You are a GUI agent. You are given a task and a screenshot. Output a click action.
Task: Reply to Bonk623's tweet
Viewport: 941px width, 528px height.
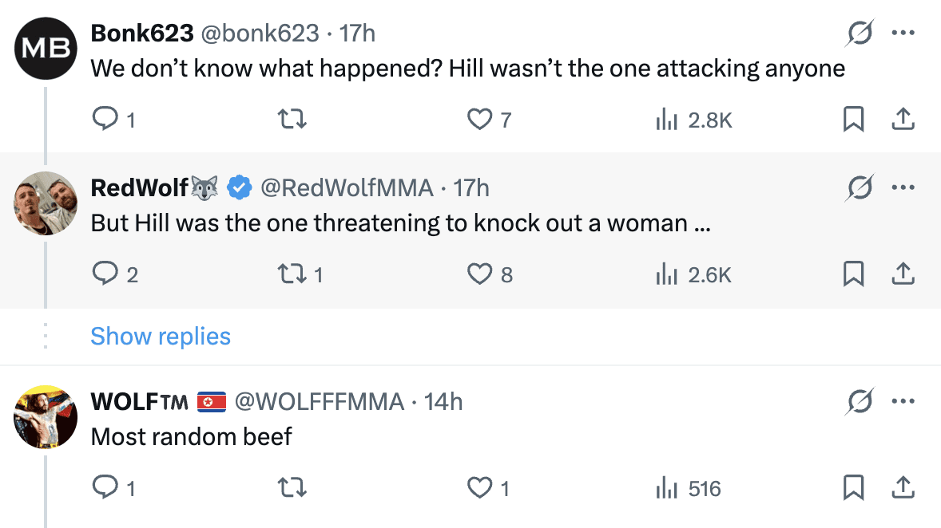(x=105, y=120)
